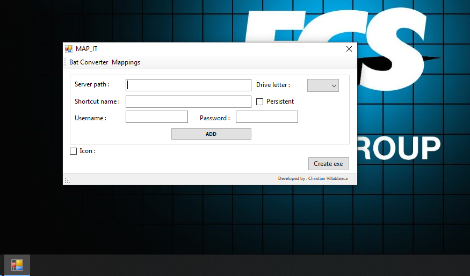Open the MAP_IT app in taskbar
This screenshot has height=276, width=470.
17,265
